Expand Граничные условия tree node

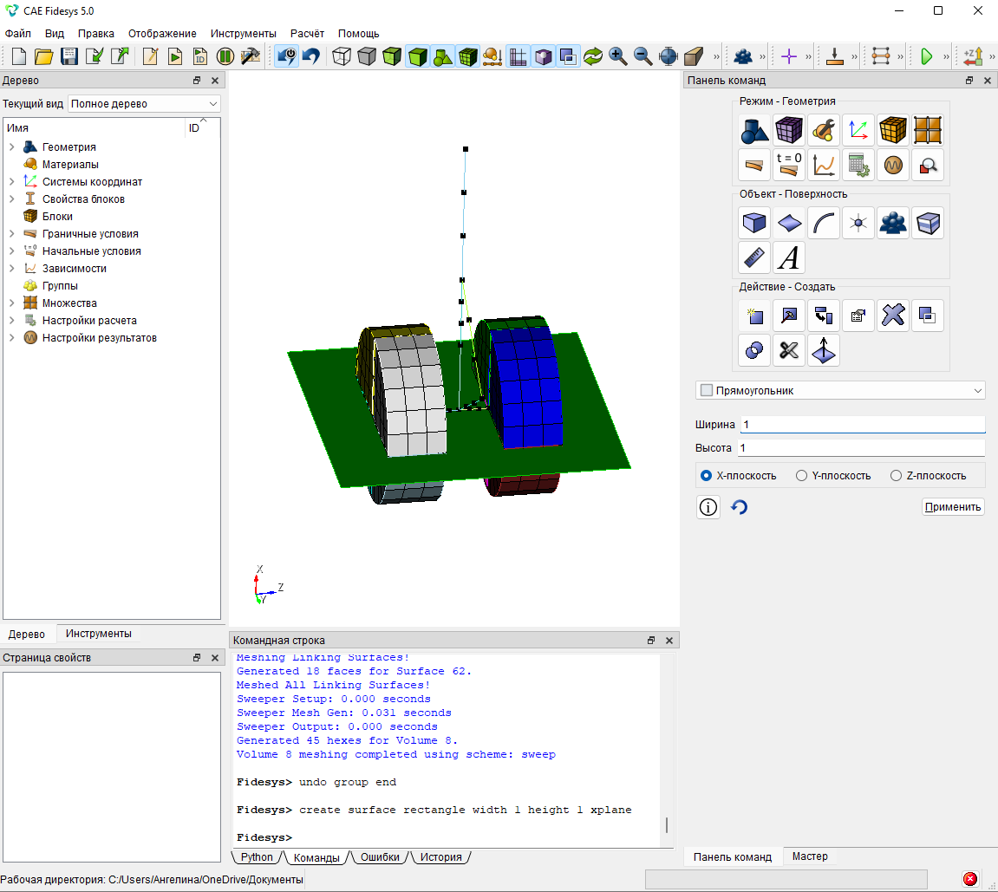coord(11,233)
